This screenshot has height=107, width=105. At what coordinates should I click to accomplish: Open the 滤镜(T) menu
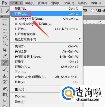96,3
